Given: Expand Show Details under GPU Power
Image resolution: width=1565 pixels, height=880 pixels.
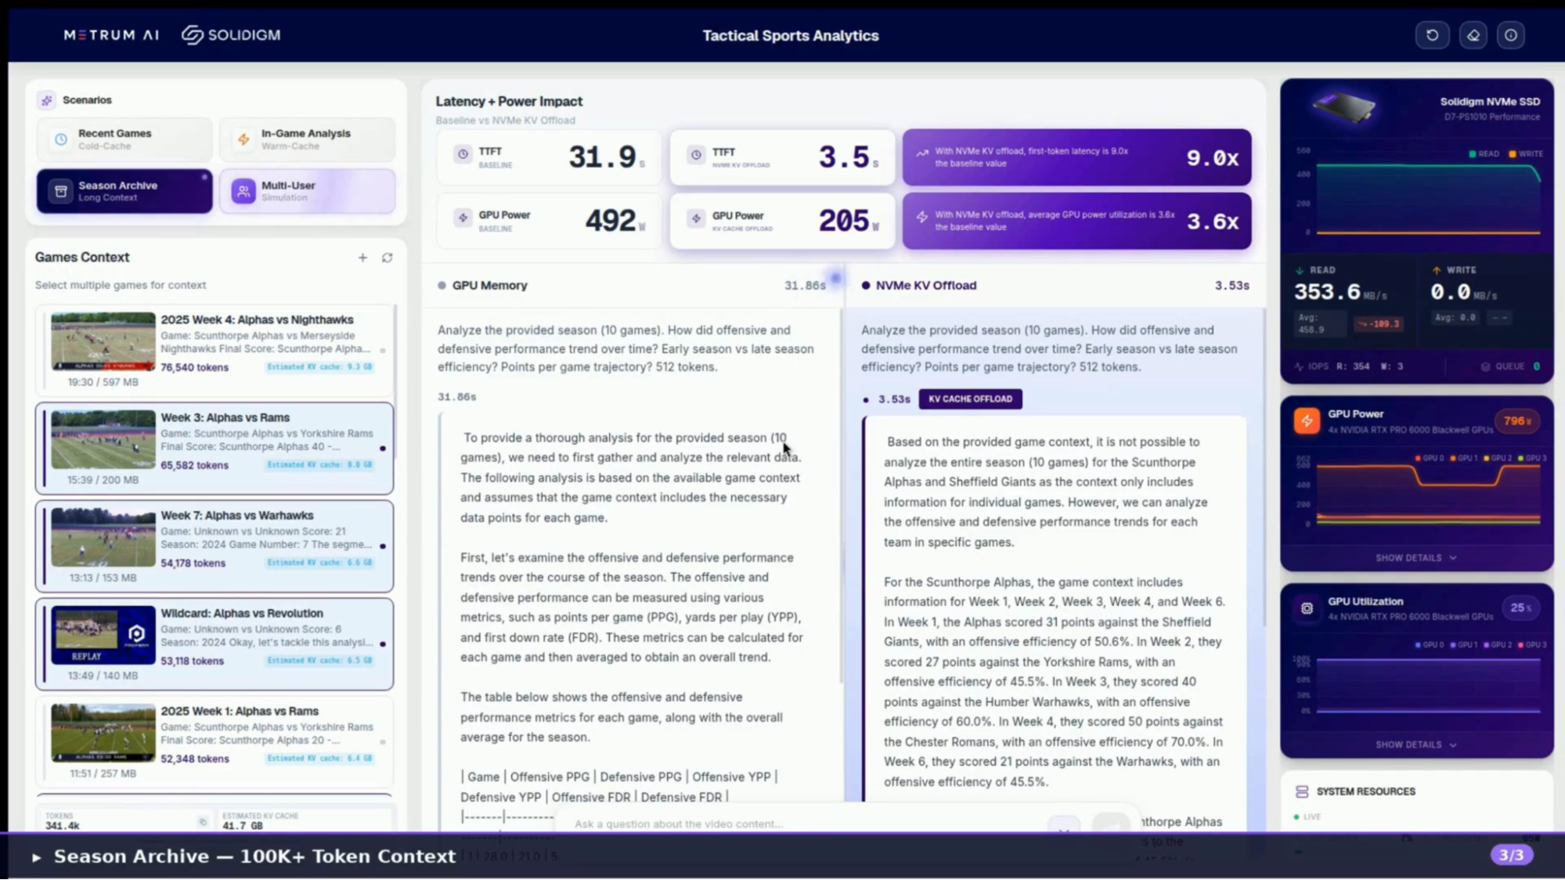Looking at the screenshot, I should point(1415,558).
